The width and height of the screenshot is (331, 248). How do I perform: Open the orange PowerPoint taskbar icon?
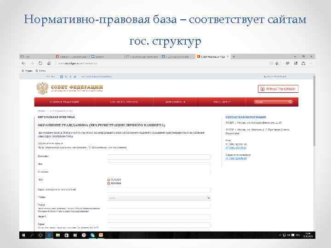coord(101,235)
